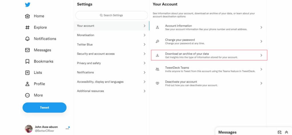Viewport: 292px width, 135px height.
Task: Open account options next to @BetterCRiver
Action: point(67,128)
